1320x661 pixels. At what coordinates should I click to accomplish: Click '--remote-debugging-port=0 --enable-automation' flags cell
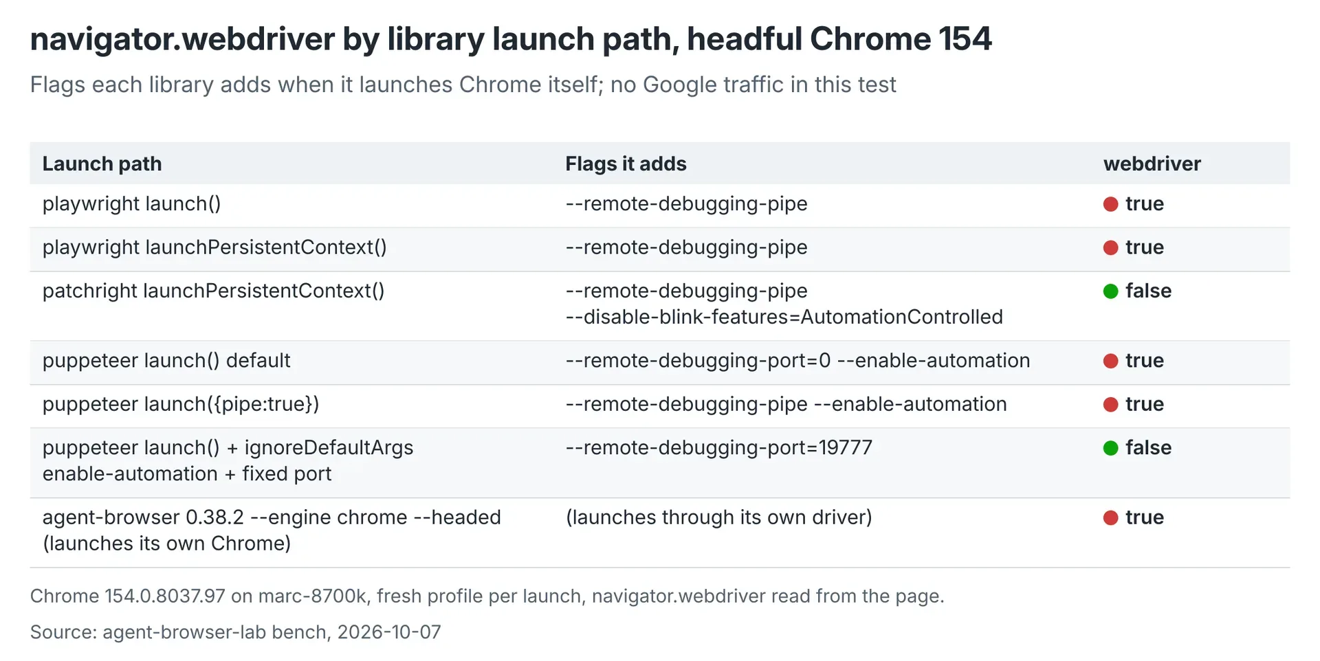(797, 361)
